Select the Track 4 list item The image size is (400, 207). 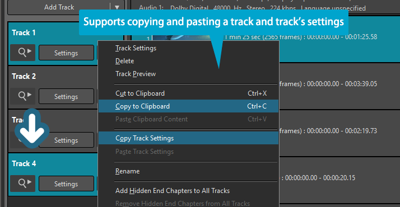click(x=53, y=175)
